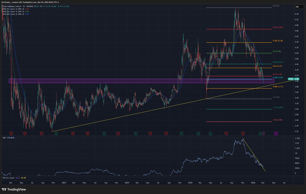Click the purple lightning bolt event icon
Image resolution: width=306 pixels, height=194 pixels.
[264, 133]
